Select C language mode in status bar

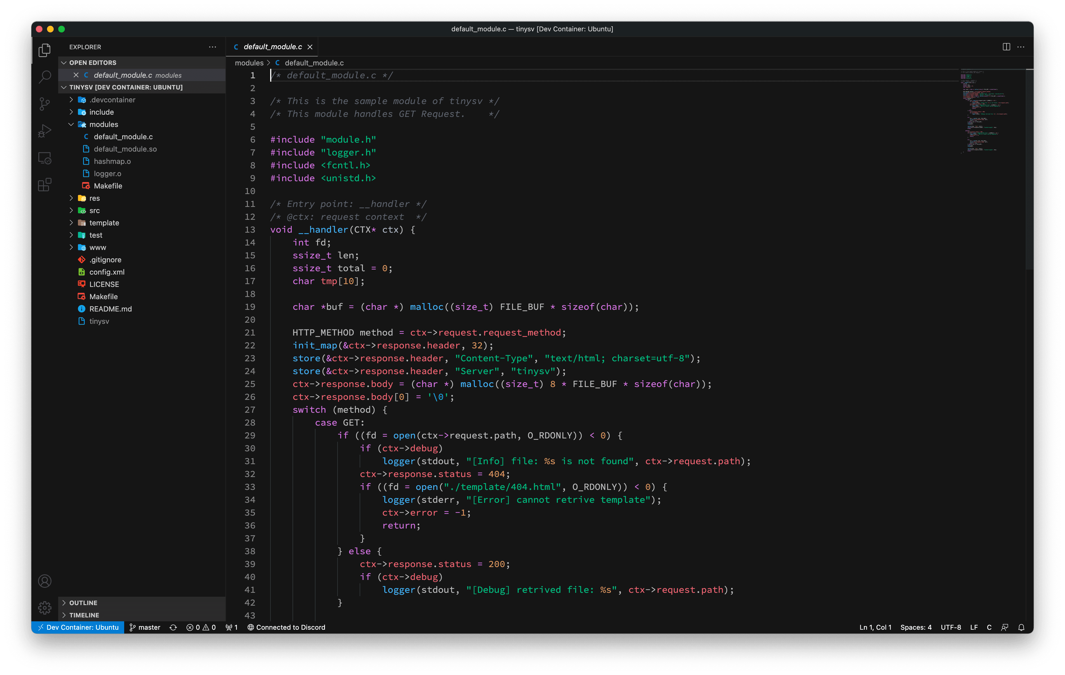[989, 627]
